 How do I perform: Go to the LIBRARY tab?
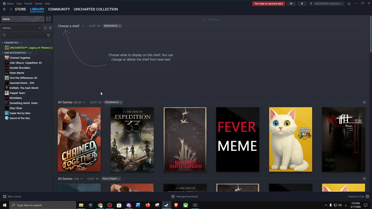37,9
